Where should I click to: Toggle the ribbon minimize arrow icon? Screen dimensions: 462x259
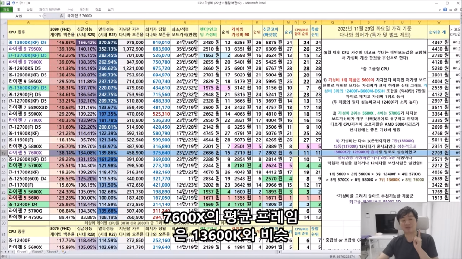[440, 10]
